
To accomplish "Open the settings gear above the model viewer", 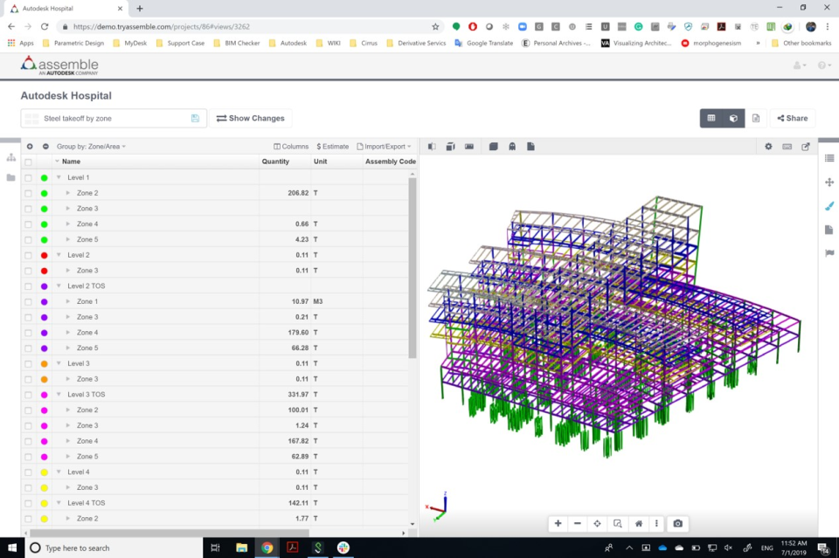I will 770,147.
